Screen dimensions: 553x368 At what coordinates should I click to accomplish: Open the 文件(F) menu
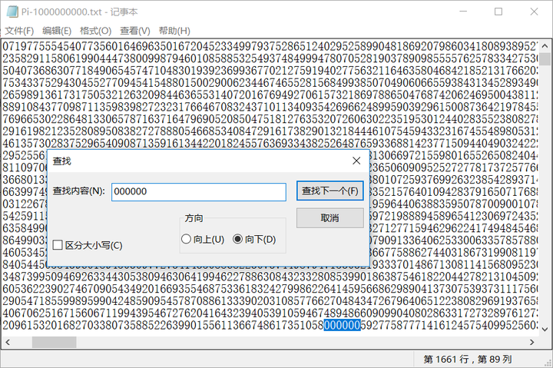click(19, 31)
